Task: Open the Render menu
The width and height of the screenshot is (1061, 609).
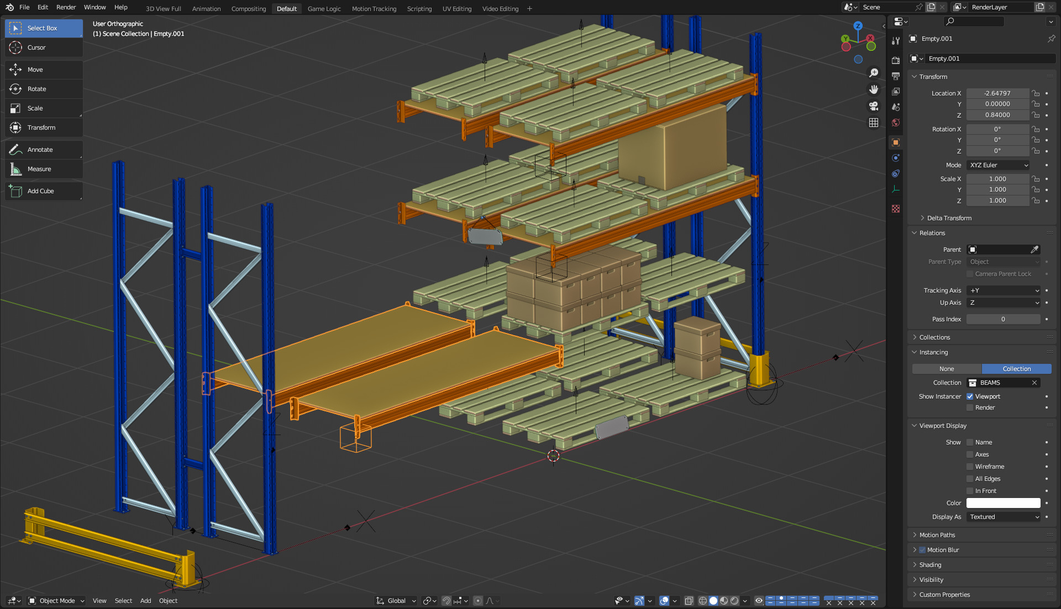Action: coord(66,7)
